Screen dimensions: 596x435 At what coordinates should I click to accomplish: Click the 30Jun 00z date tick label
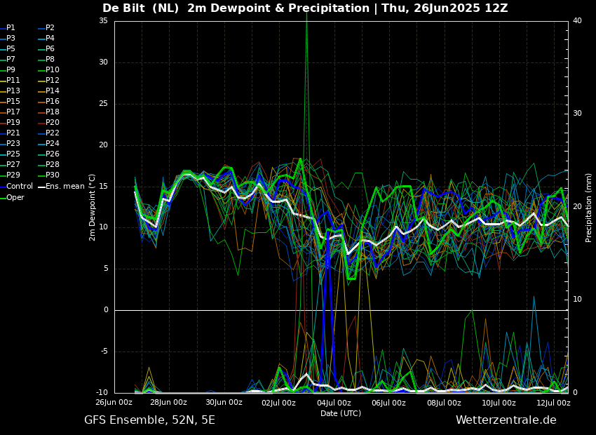[x=224, y=403]
